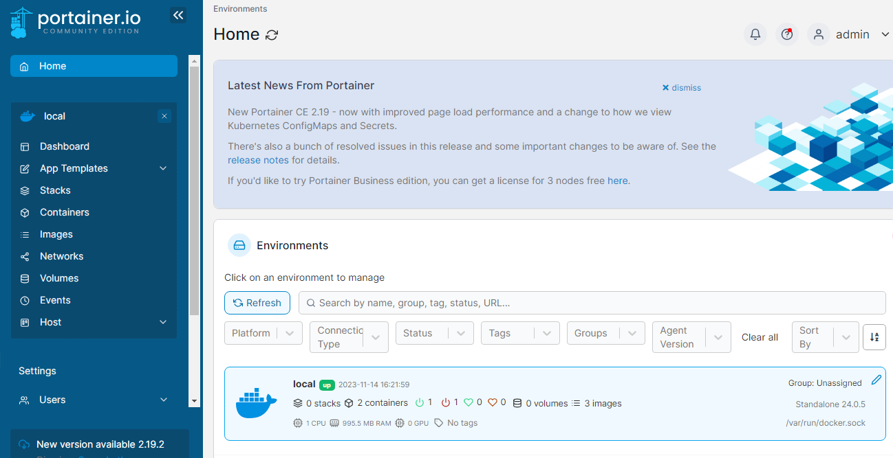
Task: Open the Groups filter dropdown
Action: tap(605, 333)
